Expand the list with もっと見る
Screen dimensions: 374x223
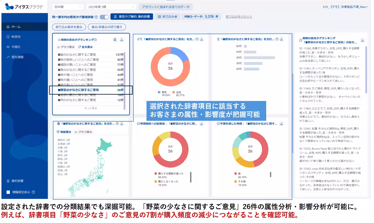tap(91, 108)
